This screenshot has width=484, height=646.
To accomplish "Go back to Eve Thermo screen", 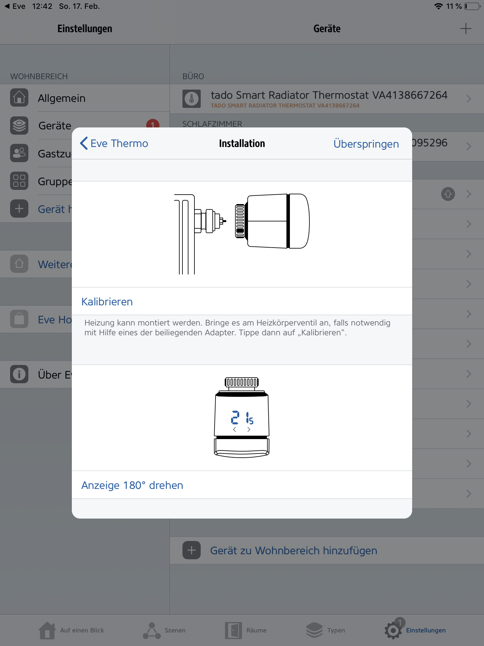I will point(114,144).
